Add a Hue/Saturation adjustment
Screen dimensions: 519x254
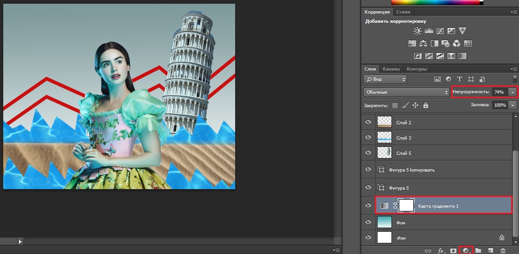pyautogui.click(x=412, y=43)
